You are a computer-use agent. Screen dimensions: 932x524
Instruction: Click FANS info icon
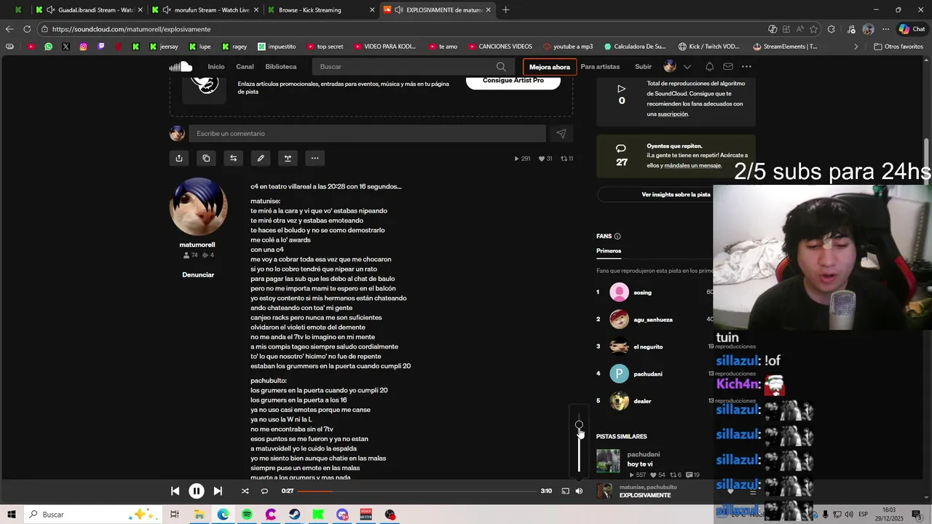[617, 237]
